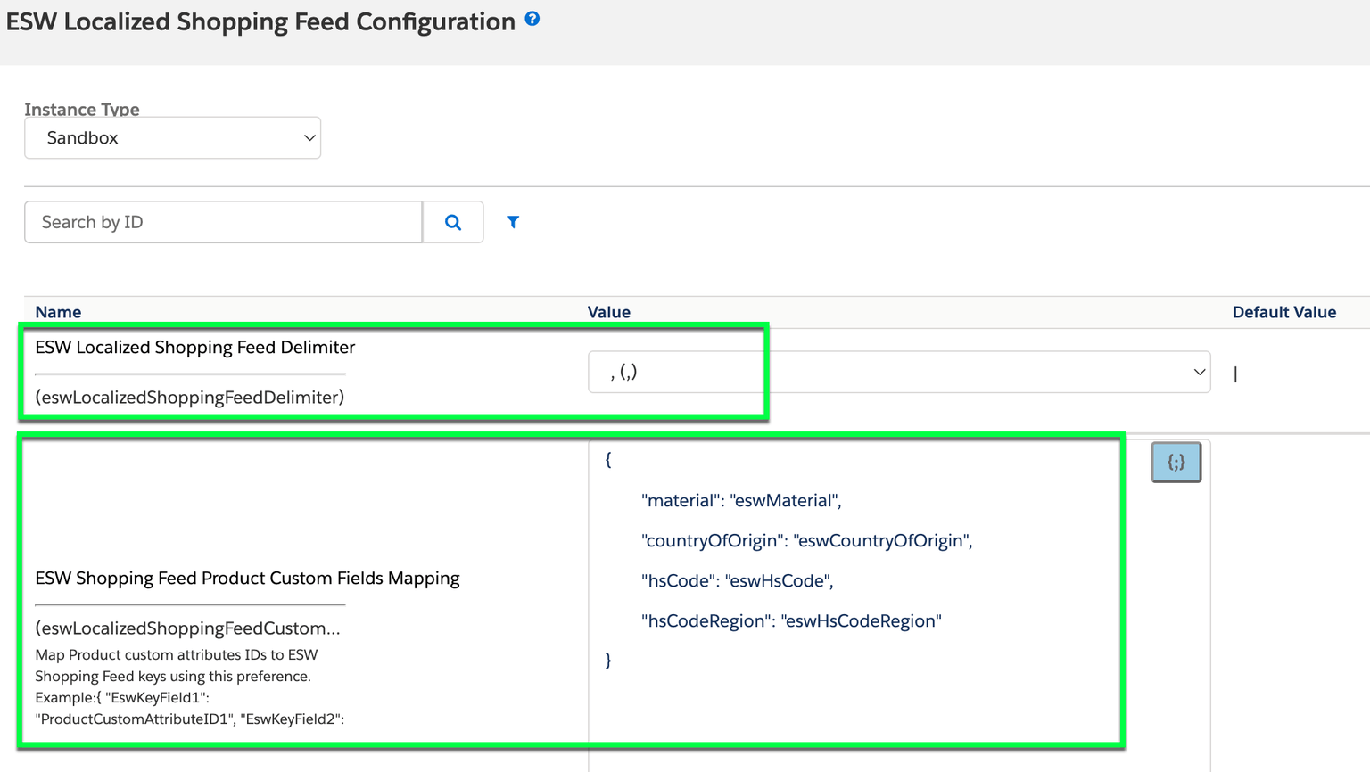Click the chevron in the Sandbox selector

[309, 138]
